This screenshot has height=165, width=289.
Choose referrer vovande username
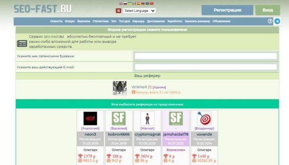coord(204,134)
